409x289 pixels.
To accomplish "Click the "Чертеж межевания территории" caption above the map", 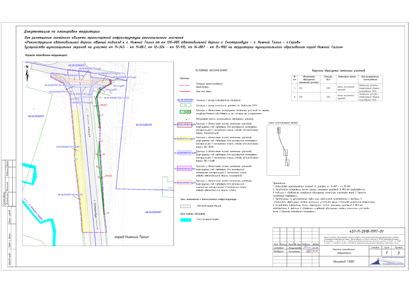I will point(46,55).
